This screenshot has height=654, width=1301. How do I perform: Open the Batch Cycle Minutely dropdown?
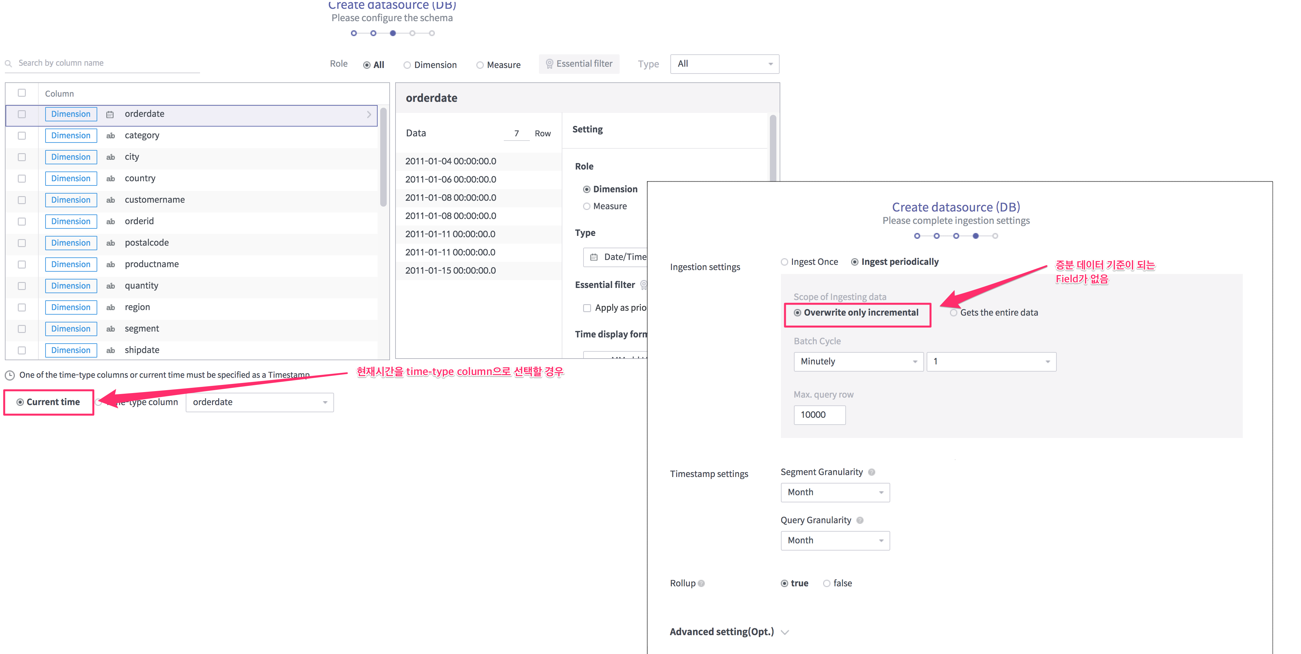(858, 361)
